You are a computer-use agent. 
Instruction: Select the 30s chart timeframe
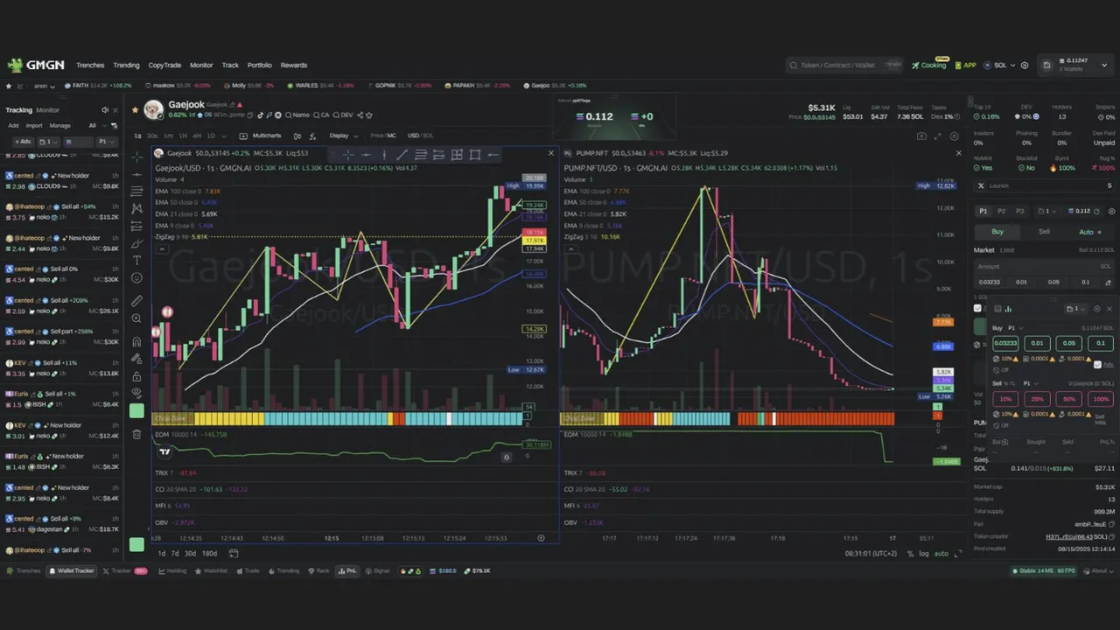152,136
